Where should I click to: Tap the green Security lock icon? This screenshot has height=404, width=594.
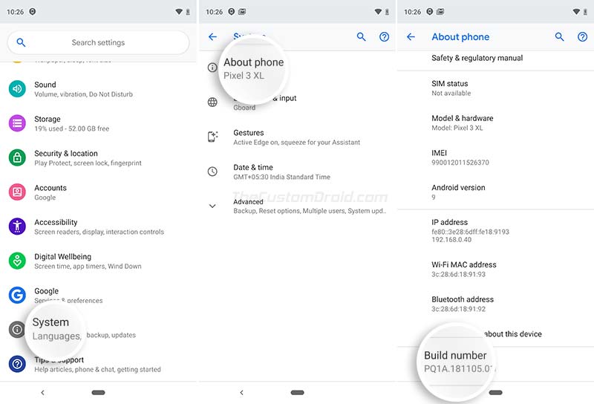point(17,157)
